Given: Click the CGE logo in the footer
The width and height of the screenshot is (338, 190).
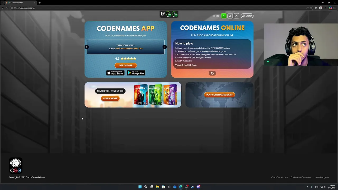Looking at the screenshot, I should coord(16,165).
